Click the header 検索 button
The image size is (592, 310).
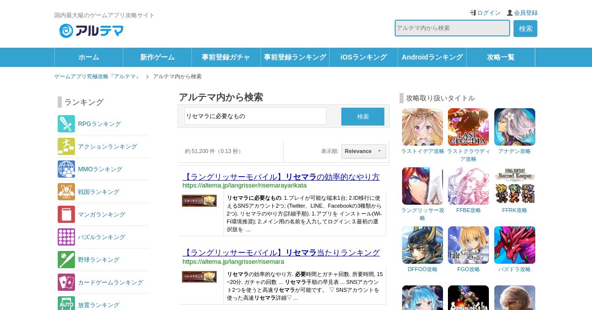point(525,29)
